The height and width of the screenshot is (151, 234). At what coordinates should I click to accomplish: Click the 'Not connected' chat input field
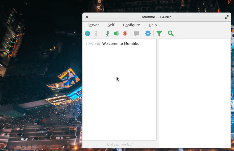point(120,145)
